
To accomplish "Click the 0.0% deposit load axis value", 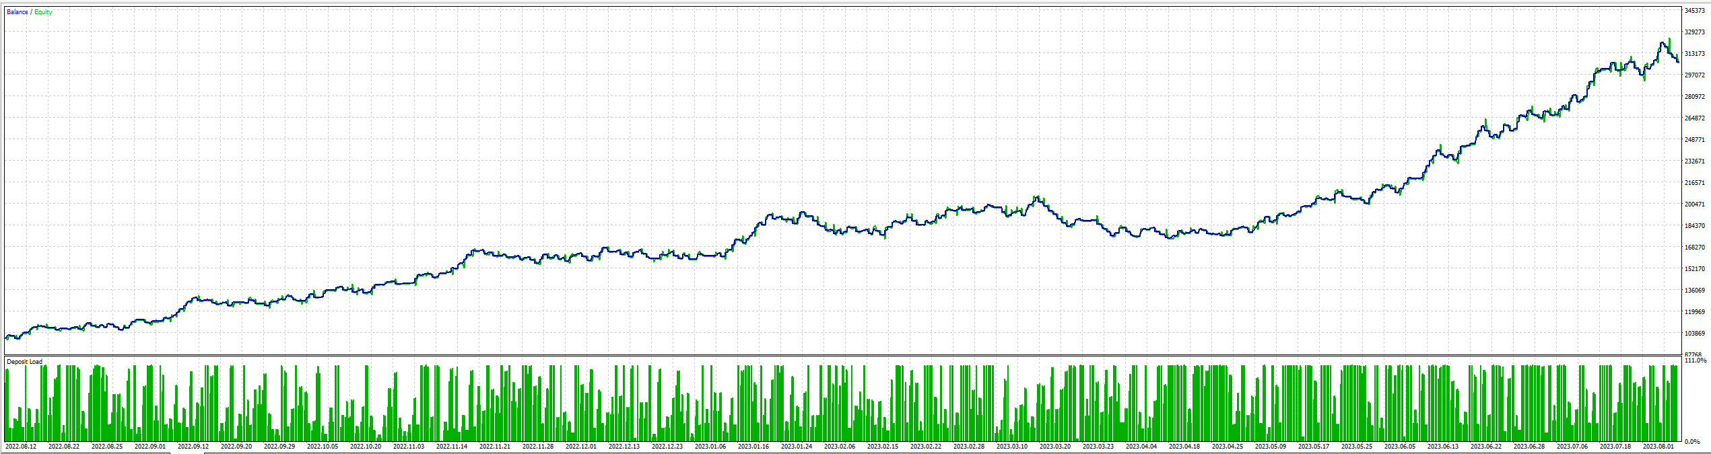I will point(1692,442).
